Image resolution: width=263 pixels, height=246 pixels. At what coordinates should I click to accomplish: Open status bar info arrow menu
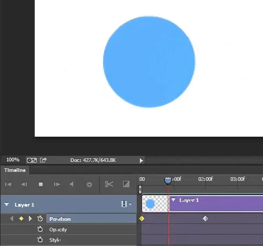(x=141, y=160)
